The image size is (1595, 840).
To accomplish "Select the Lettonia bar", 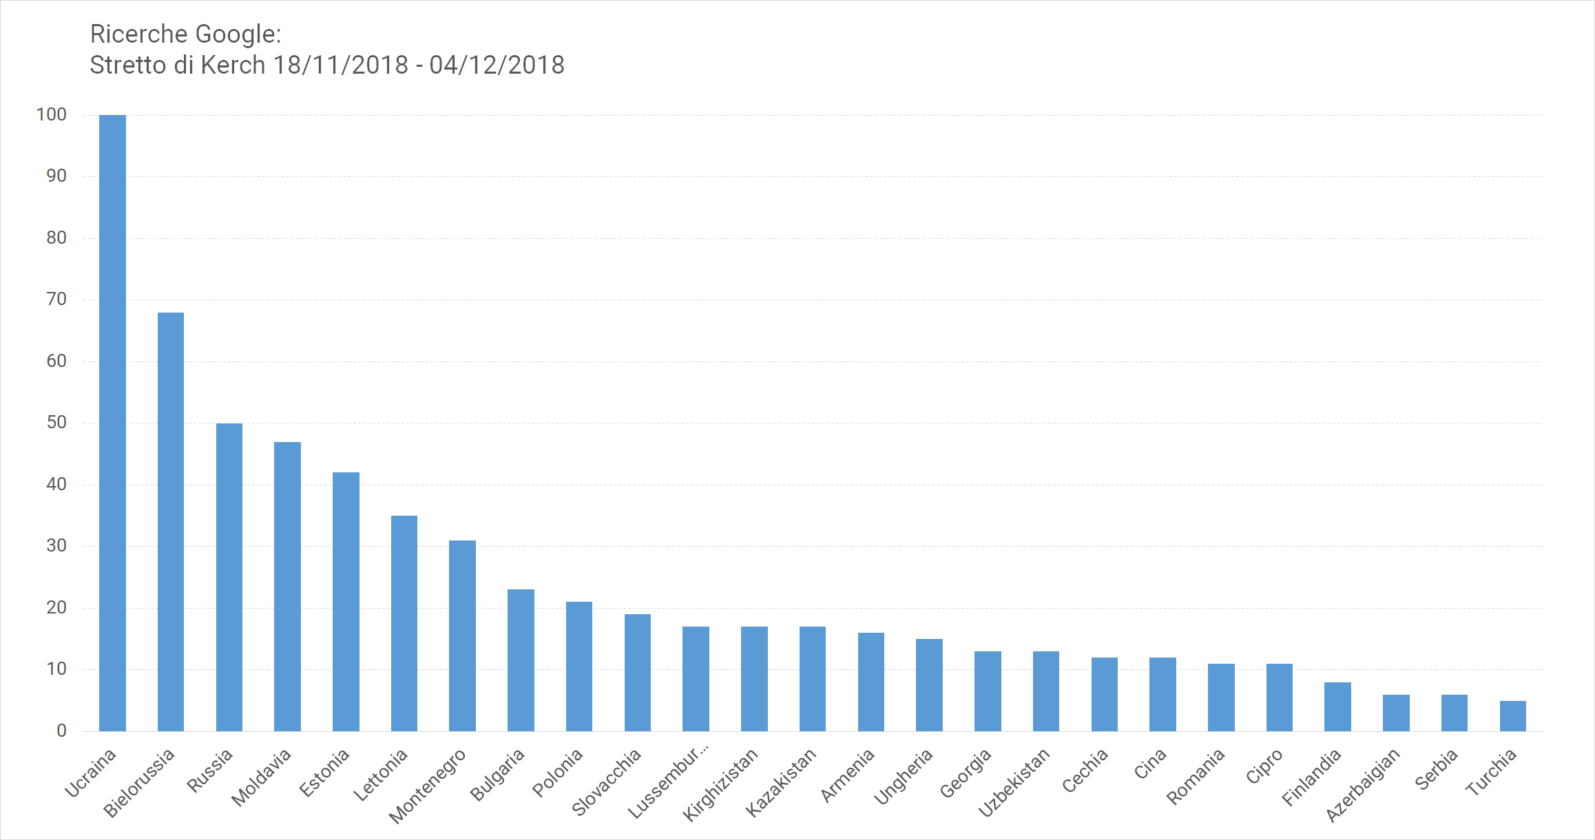I will 404,623.
